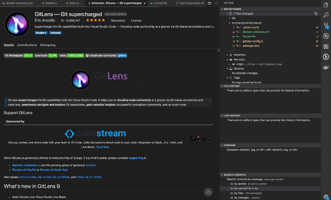
Task: Click the five-star rating of GitLens
Action: (96, 20)
